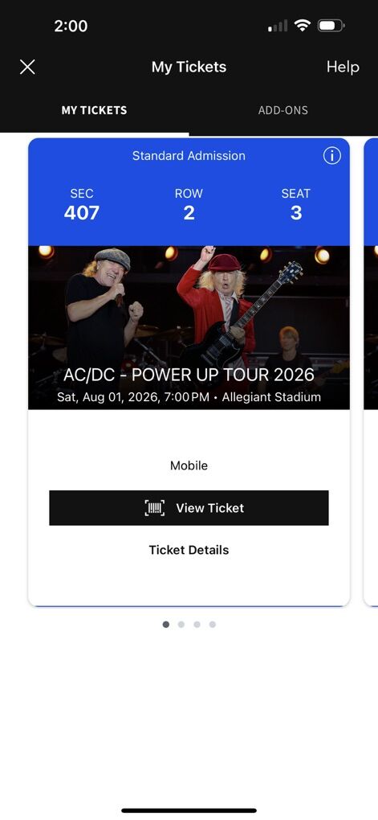378x820 pixels.
Task: Jump to fourth ticket page dot
Action: pos(213,625)
